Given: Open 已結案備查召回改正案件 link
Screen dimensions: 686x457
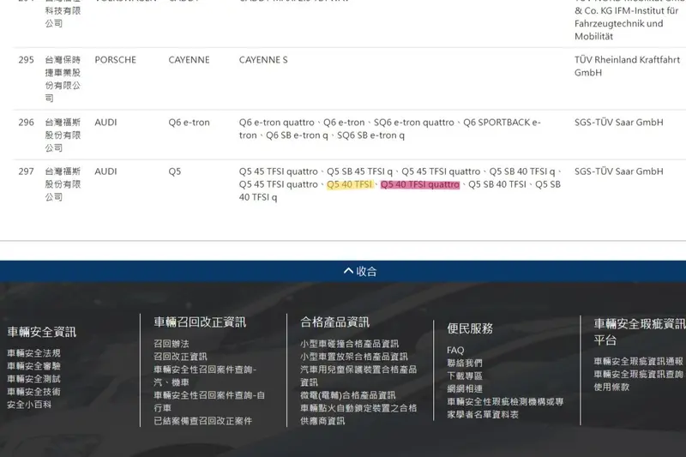Looking at the screenshot, I should pos(203,421).
